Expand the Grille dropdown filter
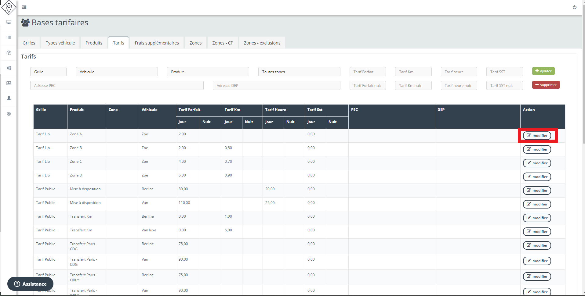Image resolution: width=585 pixels, height=296 pixels. pyautogui.click(x=48, y=72)
